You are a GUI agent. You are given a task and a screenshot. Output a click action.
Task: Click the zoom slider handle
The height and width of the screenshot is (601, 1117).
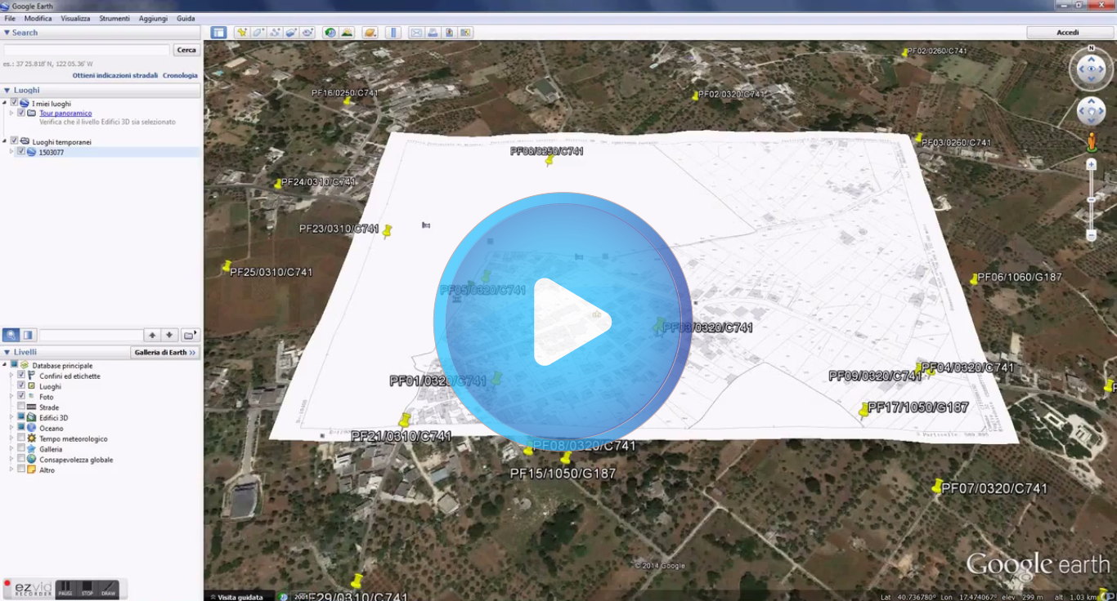tap(1091, 199)
